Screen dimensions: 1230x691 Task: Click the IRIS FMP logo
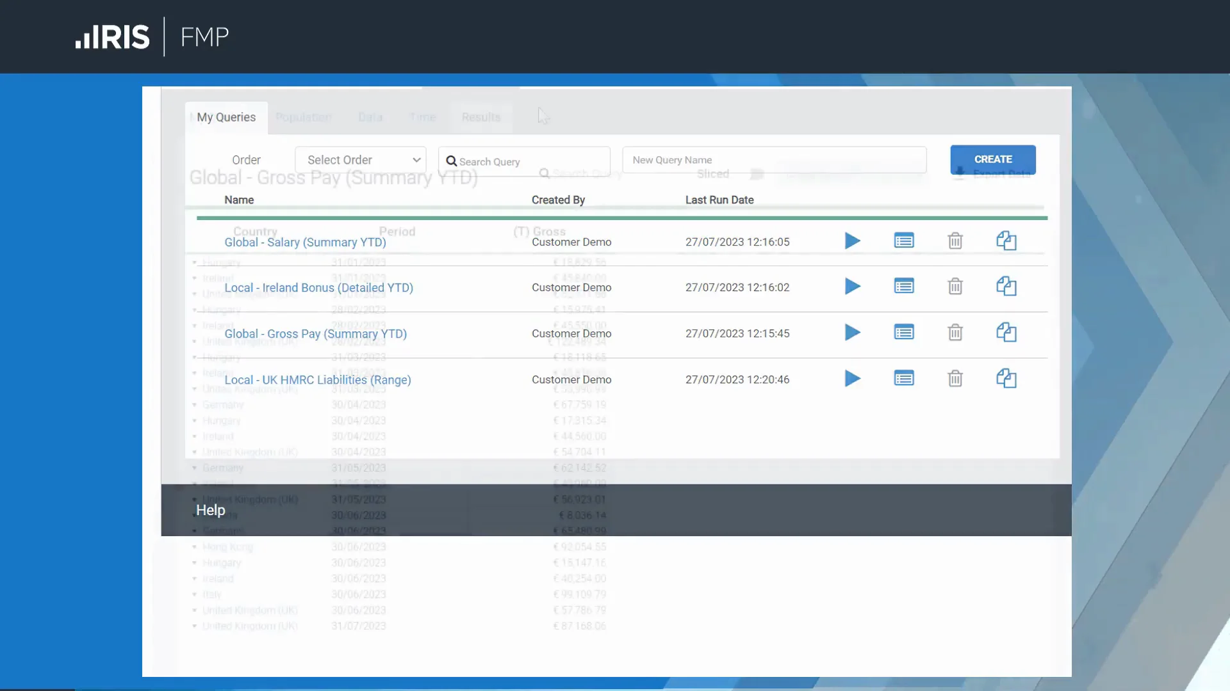click(152, 36)
